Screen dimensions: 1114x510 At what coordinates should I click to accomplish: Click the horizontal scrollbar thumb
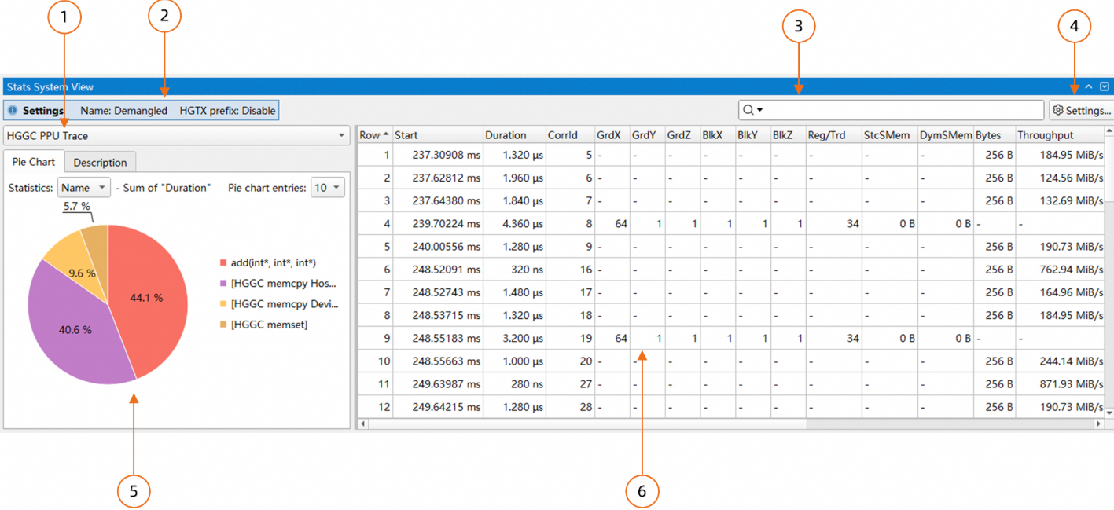pos(587,424)
